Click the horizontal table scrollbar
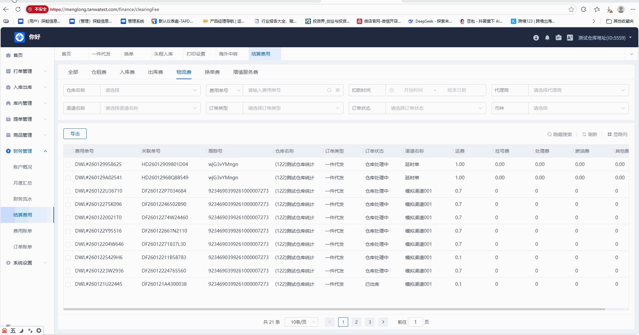 [x=334, y=309]
